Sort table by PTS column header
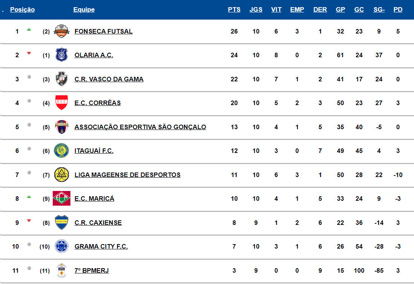This screenshot has width=414, height=284. (234, 10)
